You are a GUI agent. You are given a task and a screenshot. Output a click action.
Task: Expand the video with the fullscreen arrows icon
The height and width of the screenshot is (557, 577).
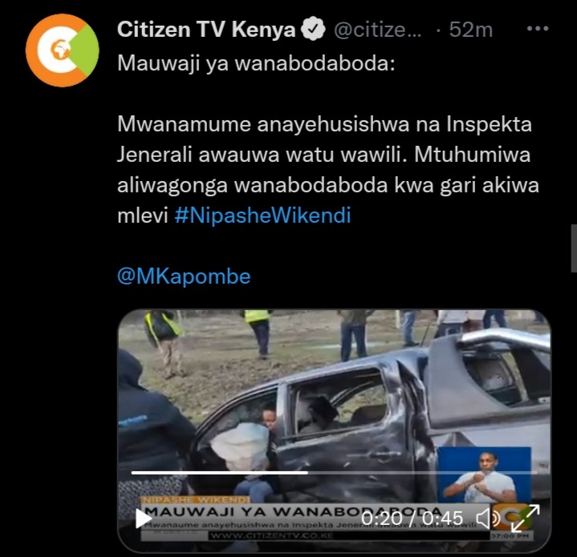coord(526,518)
